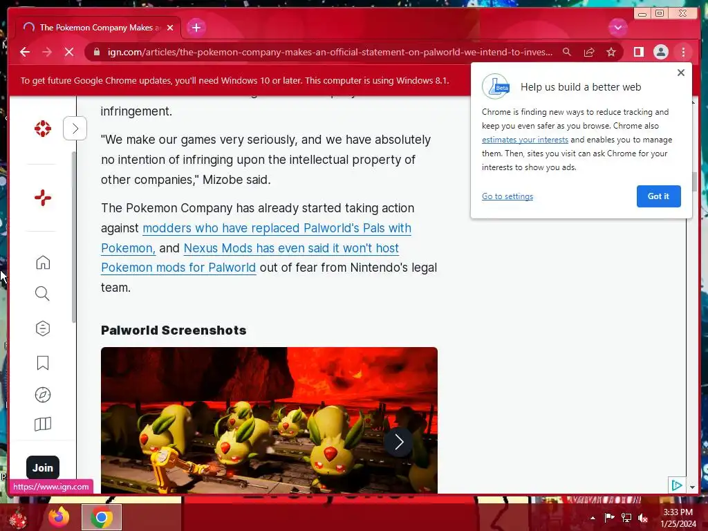Go back using the browser back arrow
This screenshot has height=531, width=708.
25,52
